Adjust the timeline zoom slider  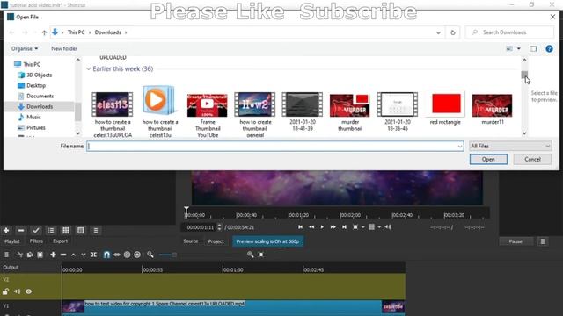pyautogui.click(x=168, y=255)
